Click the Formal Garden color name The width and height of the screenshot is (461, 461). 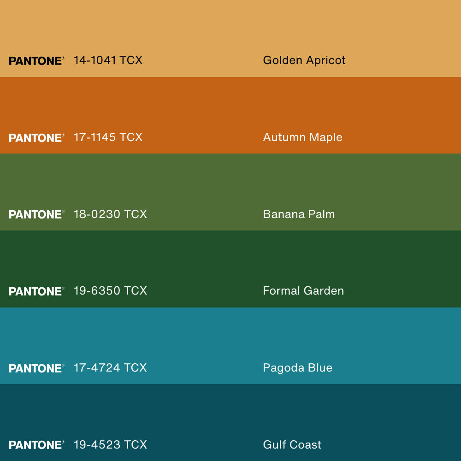coord(303,291)
